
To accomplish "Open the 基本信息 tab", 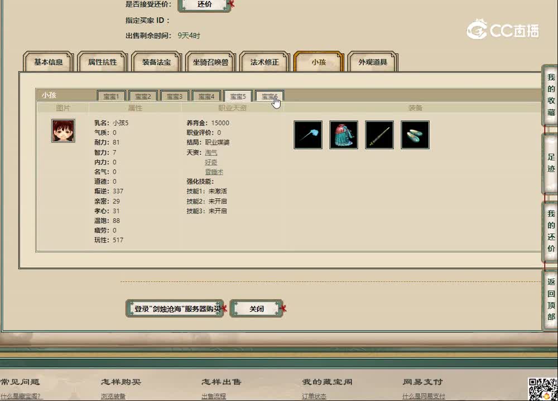I will [x=48, y=62].
